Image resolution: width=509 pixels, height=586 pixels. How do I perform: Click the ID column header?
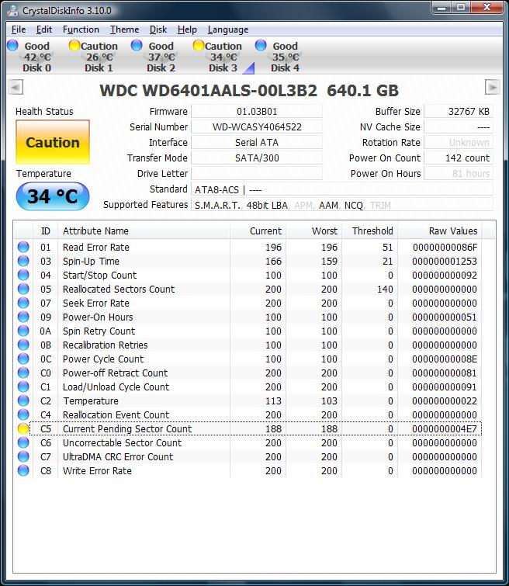pyautogui.click(x=45, y=231)
